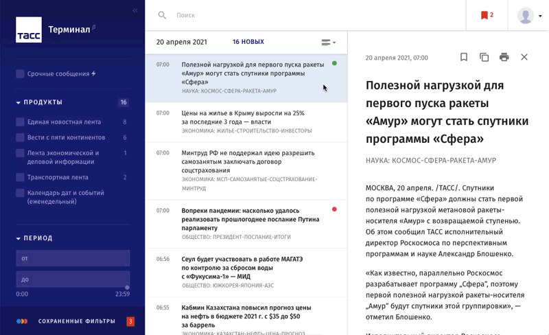Image resolution: width=549 pixels, height=335 pixels.
Task: Check Единая новостная лента
Action: click(20, 122)
